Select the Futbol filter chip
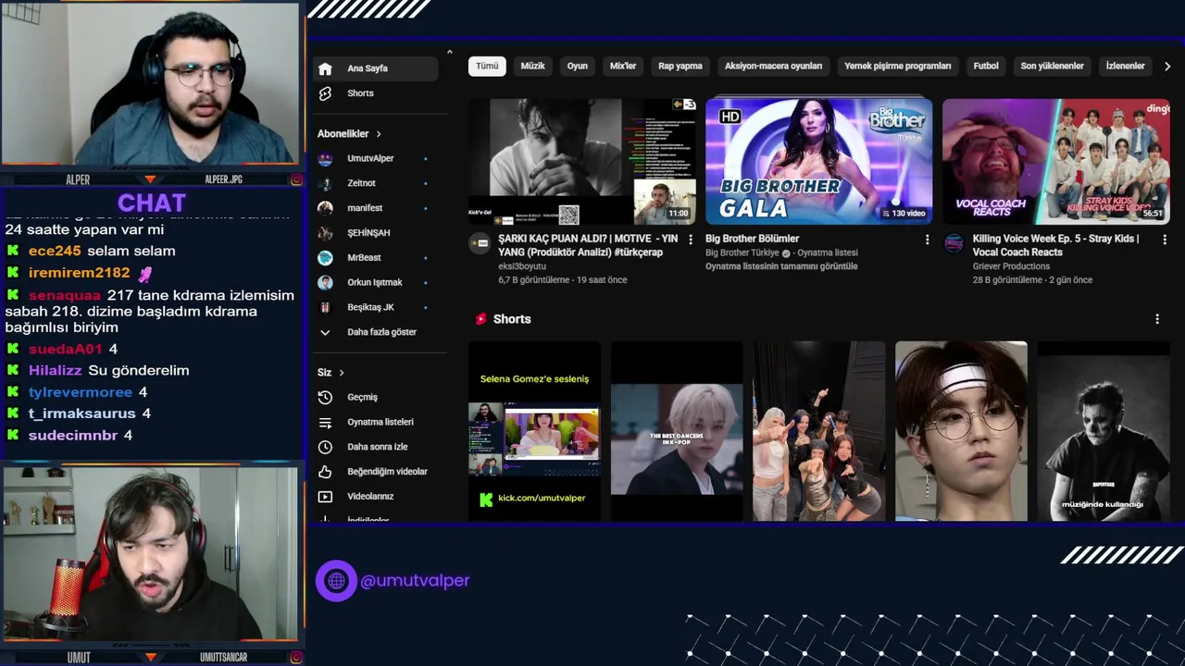The width and height of the screenshot is (1185, 666). [x=986, y=67]
